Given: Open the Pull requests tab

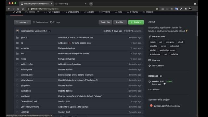Looking at the screenshot, I should coord(52,12).
